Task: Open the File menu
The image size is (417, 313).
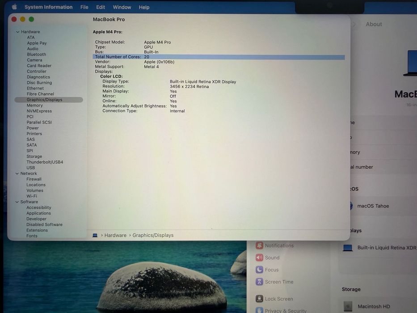Action: [84, 7]
